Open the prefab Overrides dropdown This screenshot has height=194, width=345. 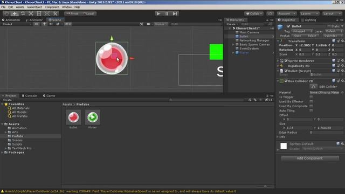click(333, 36)
